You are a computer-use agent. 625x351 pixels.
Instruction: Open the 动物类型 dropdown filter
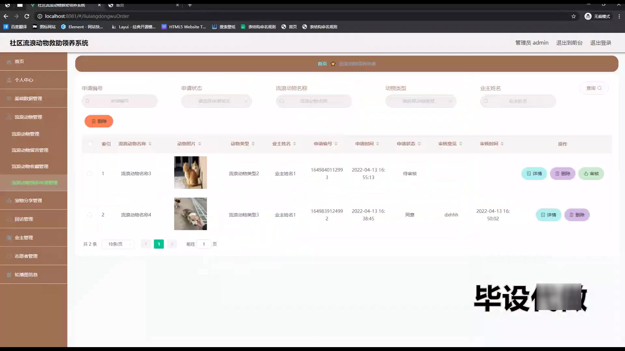click(x=421, y=101)
